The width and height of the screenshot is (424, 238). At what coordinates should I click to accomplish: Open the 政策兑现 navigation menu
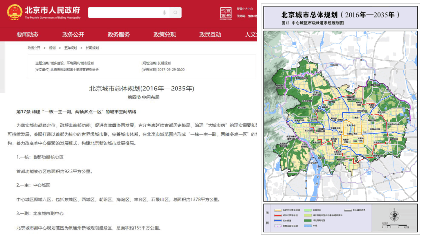[164, 34]
